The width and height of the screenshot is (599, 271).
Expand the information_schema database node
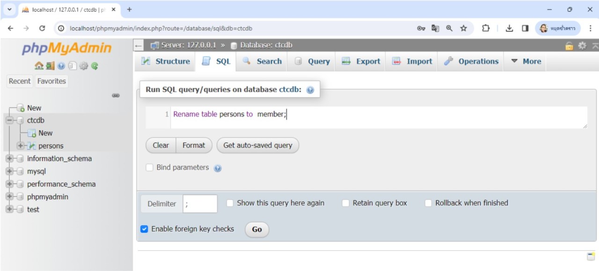click(9, 159)
